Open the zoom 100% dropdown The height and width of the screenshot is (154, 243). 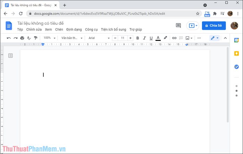click(49, 38)
